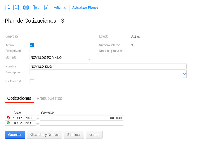Viewport: 211px width, 142px height.
Task: Open calendar picker for 20/02/2025 date
Action: point(38,124)
